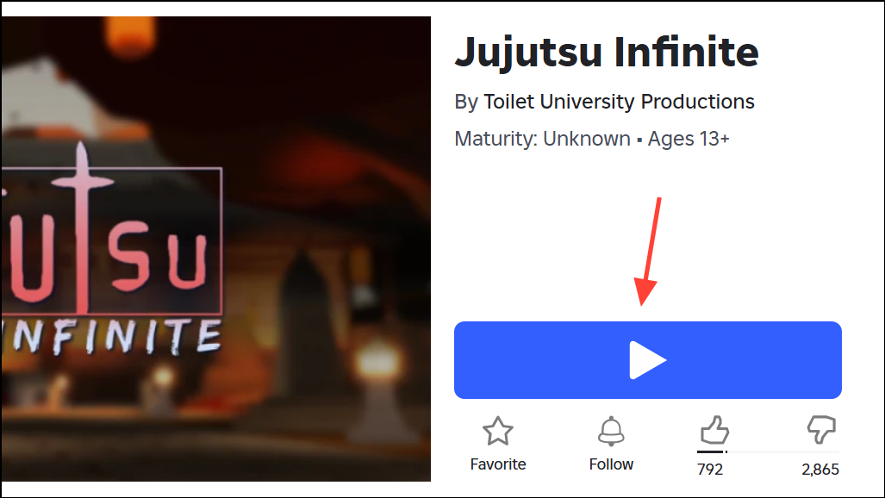Like the game with thumbs up icon

pos(714,430)
